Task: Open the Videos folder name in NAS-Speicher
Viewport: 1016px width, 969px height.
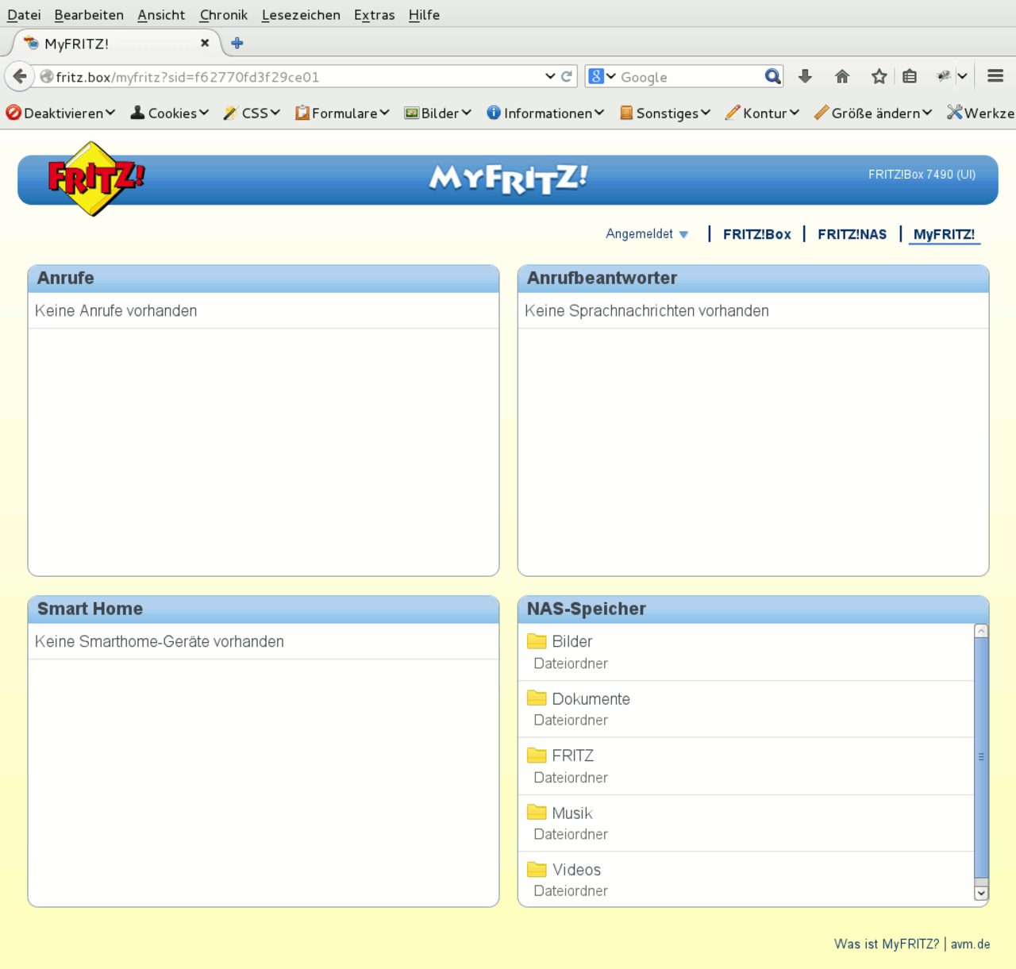Action: (x=577, y=870)
